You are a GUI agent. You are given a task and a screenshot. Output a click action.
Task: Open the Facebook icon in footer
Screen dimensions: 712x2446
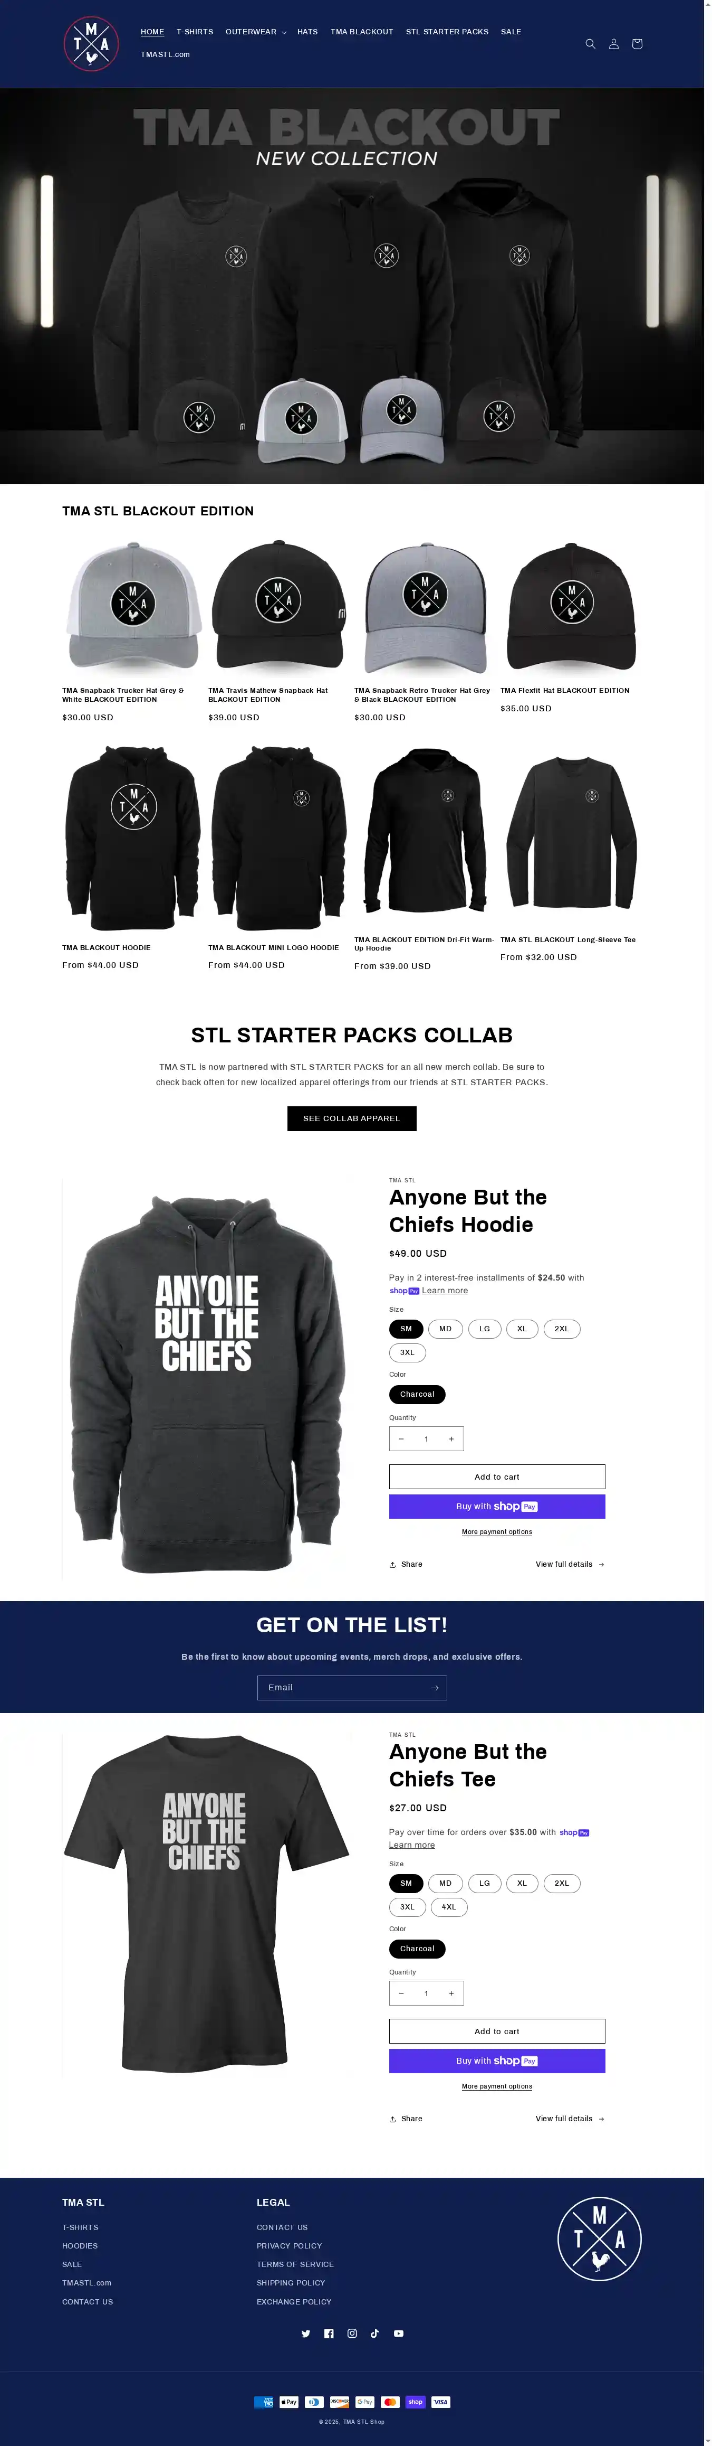[329, 2334]
